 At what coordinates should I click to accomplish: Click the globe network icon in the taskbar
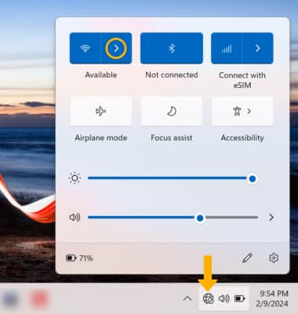tap(209, 298)
